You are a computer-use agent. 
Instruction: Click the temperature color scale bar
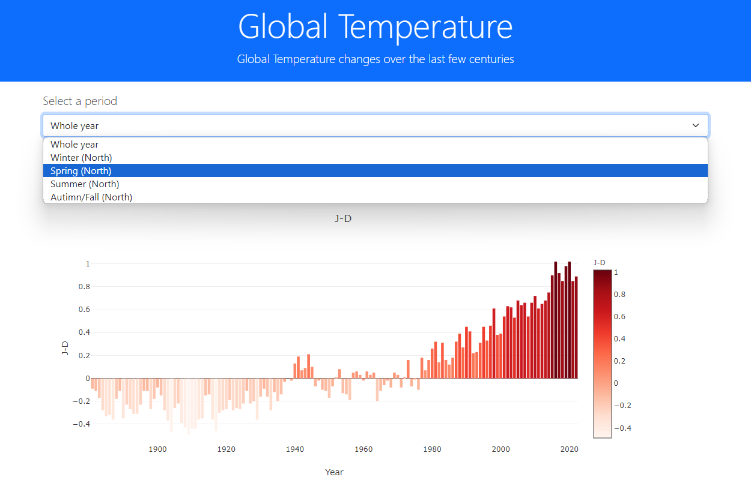pos(601,348)
